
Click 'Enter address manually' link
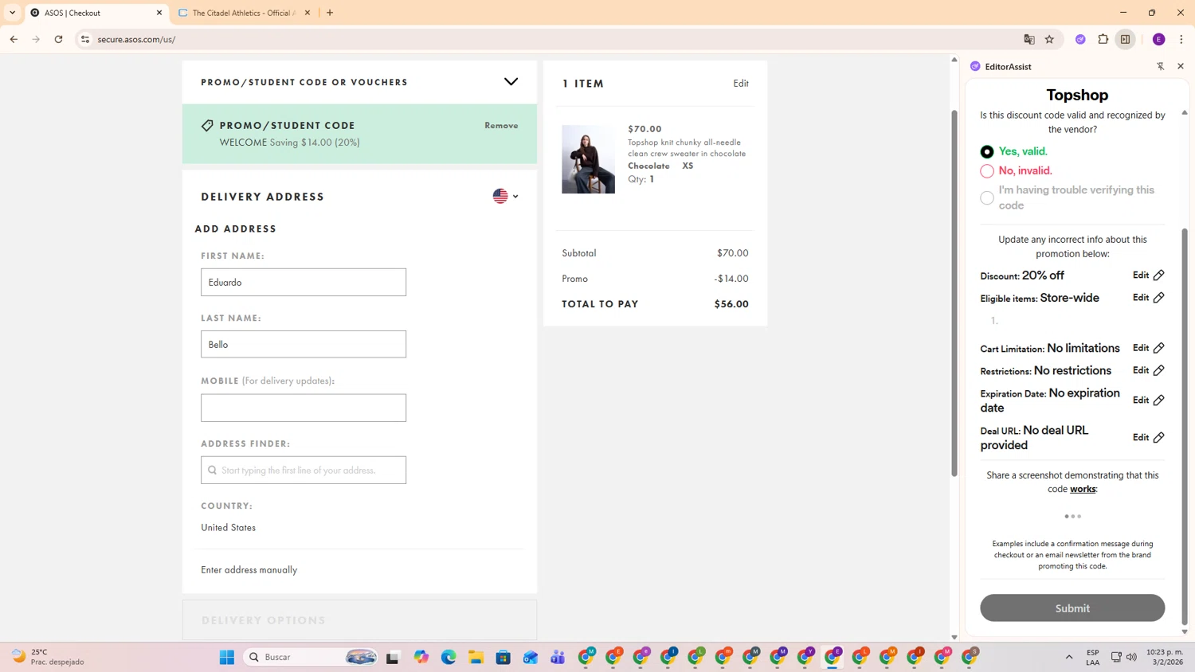click(249, 570)
